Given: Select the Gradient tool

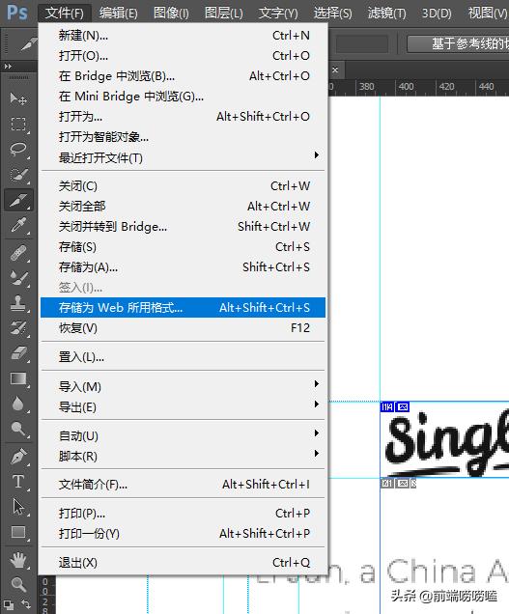Looking at the screenshot, I should point(18,378).
